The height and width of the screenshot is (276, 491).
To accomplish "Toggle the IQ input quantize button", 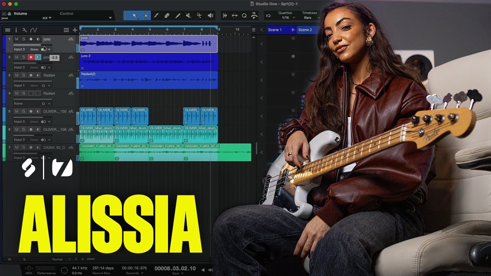I will click(268, 16).
